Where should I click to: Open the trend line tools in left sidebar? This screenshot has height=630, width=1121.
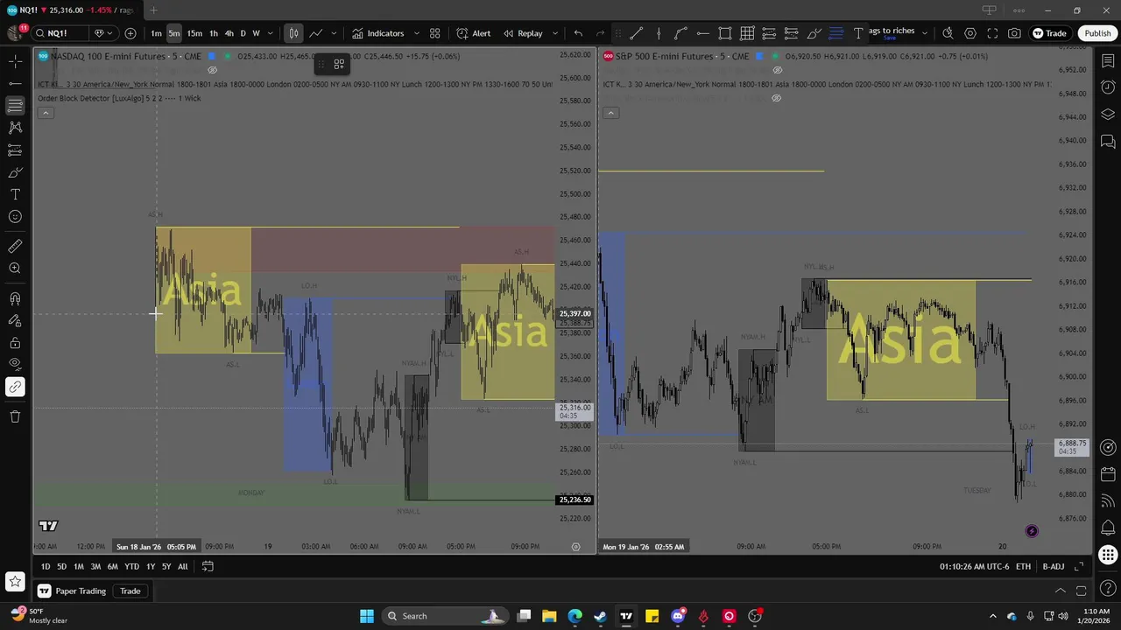point(15,83)
